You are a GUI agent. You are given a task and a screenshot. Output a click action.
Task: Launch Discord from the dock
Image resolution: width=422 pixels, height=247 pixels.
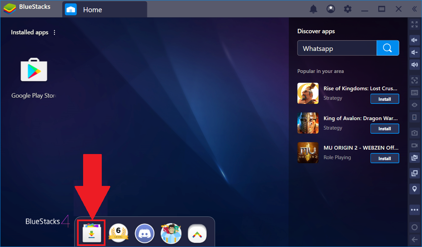(145, 233)
